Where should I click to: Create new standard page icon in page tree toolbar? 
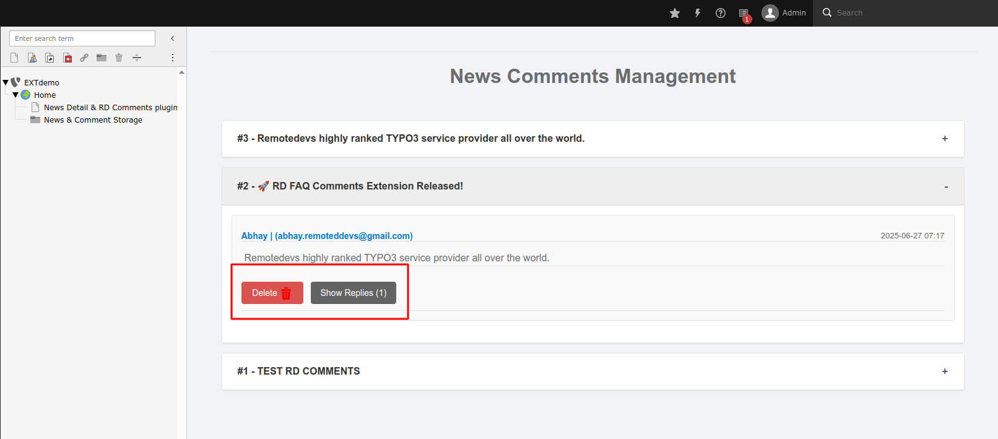pyautogui.click(x=14, y=58)
